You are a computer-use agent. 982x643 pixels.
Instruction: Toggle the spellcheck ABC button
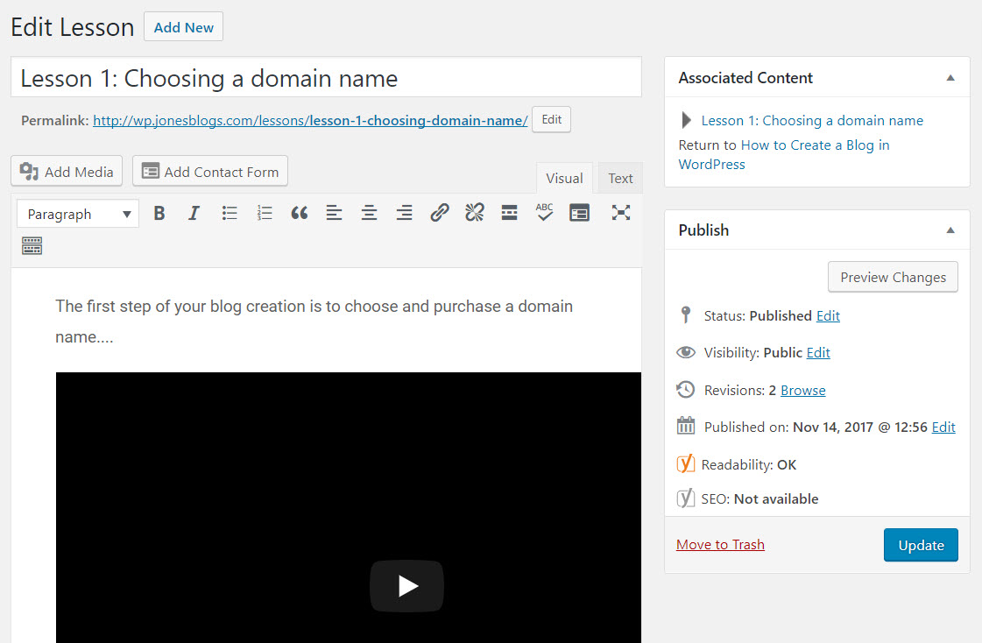tap(544, 214)
